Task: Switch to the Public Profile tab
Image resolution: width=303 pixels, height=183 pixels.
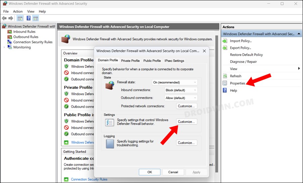Action: click(x=152, y=61)
